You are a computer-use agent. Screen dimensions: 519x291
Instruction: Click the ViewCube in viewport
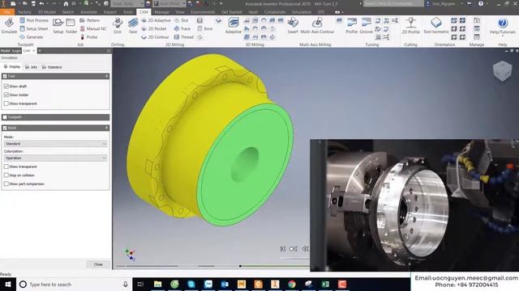(503, 70)
